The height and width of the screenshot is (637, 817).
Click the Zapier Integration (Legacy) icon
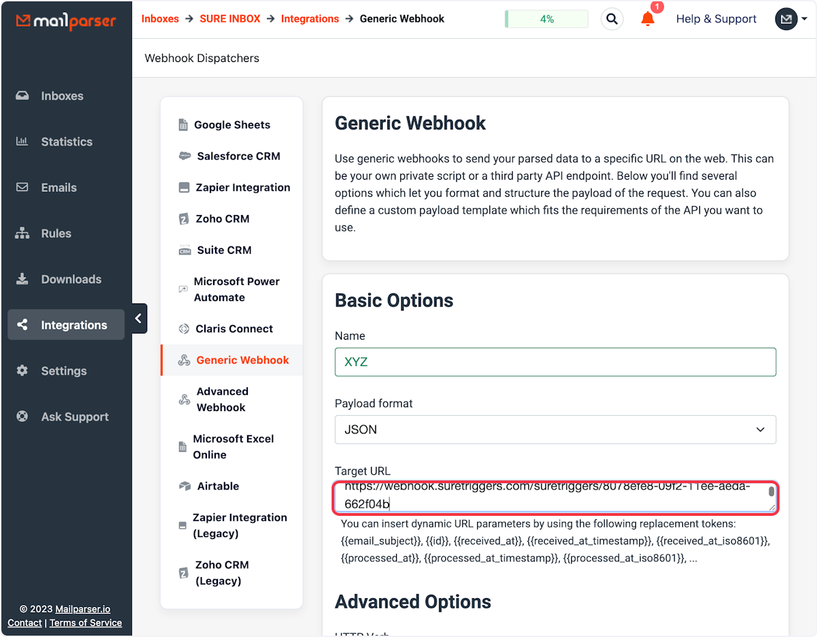(x=182, y=526)
